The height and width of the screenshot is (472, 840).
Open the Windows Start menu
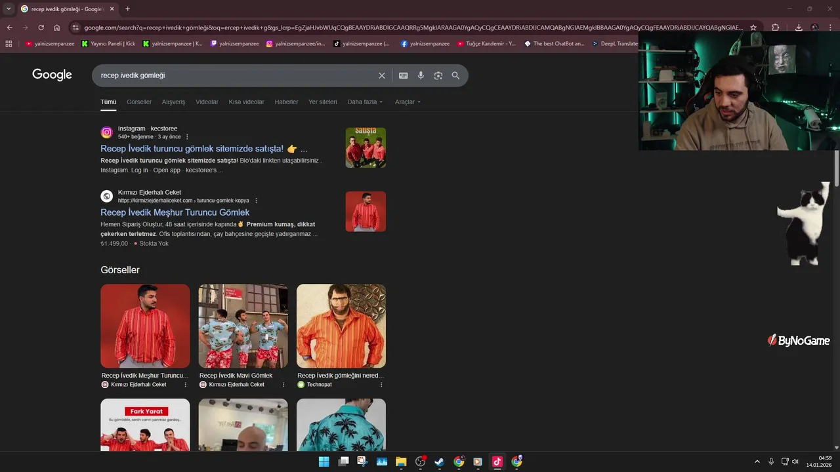click(x=324, y=462)
